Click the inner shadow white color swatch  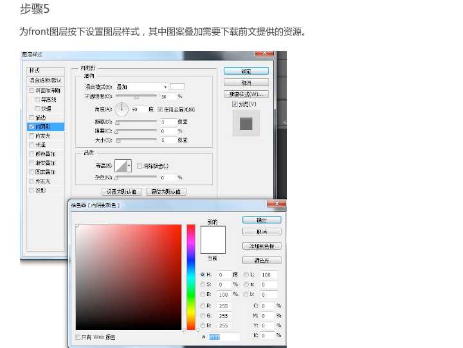pyautogui.click(x=177, y=87)
